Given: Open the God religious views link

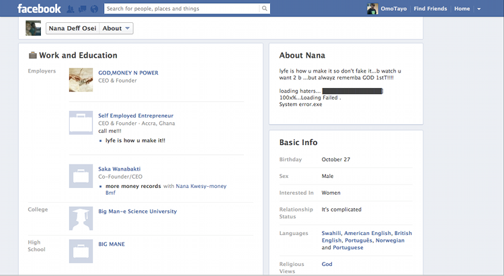Looking at the screenshot, I should coord(327,264).
